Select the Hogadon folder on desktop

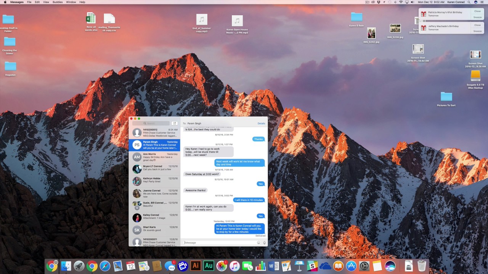pyautogui.click(x=10, y=69)
